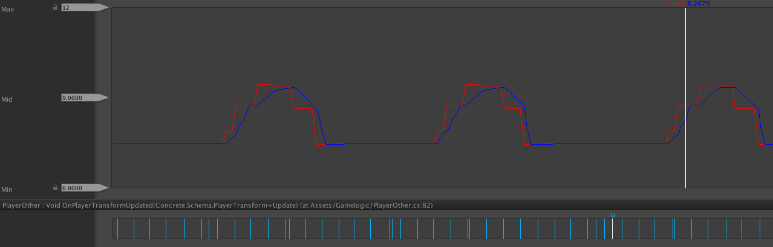This screenshot has height=247, width=773.
Task: Select the Min axis label
Action: coord(7,190)
